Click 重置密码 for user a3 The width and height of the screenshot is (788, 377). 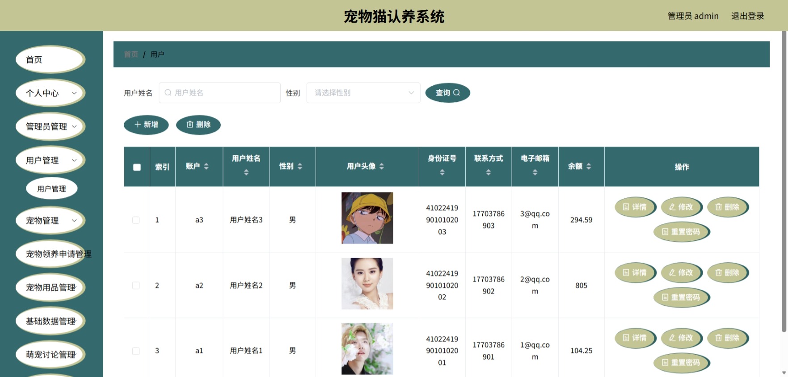[x=682, y=231]
